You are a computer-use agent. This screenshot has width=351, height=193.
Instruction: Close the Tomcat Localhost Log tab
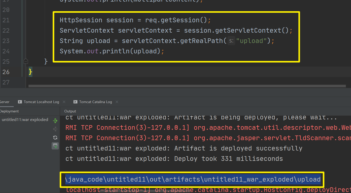64,102
